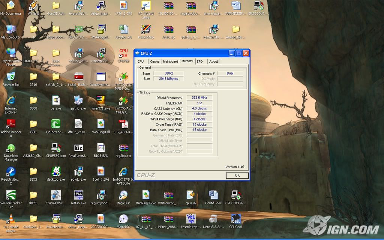Select the sdvdc.exe icon
The image size is (384, 240).
[78, 172]
